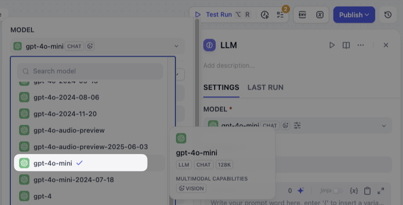Click the LLM node icon in panel header

pyautogui.click(x=209, y=45)
